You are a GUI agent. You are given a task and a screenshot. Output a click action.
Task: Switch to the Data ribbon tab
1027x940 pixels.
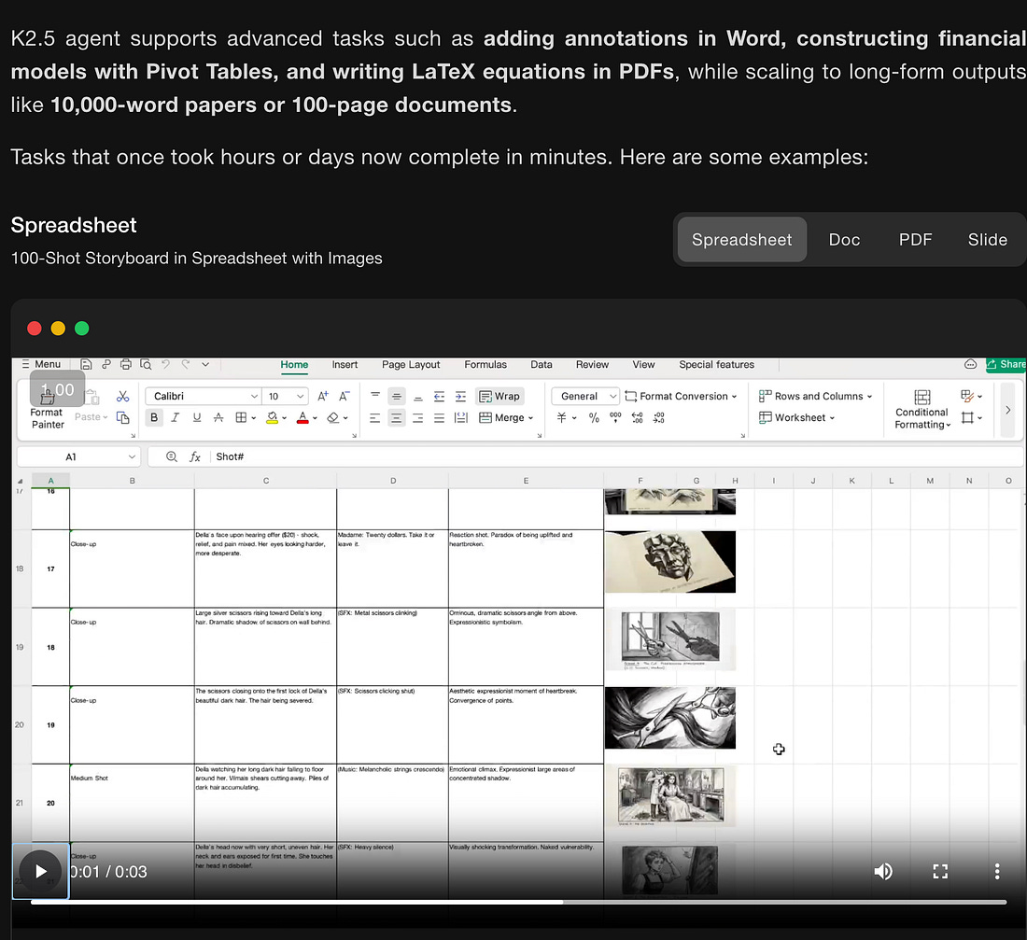[x=541, y=364]
